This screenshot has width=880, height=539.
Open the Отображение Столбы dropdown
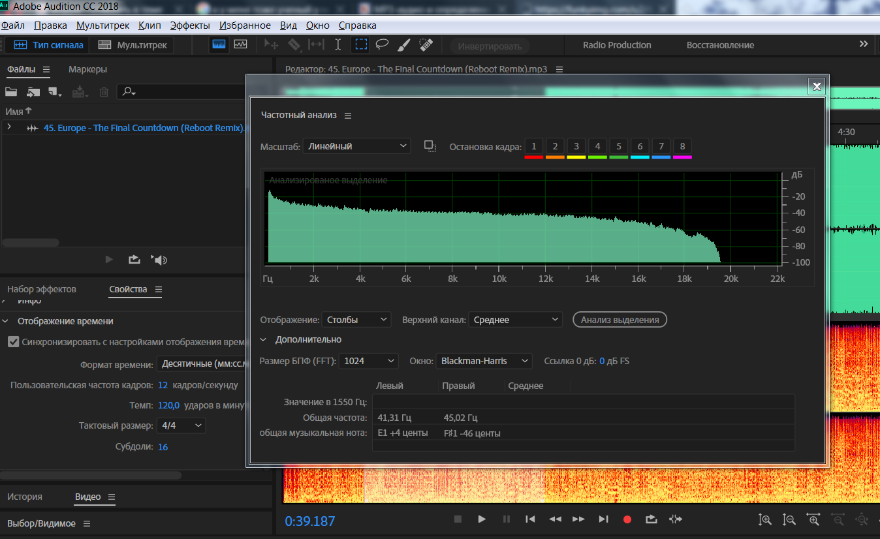click(x=356, y=320)
